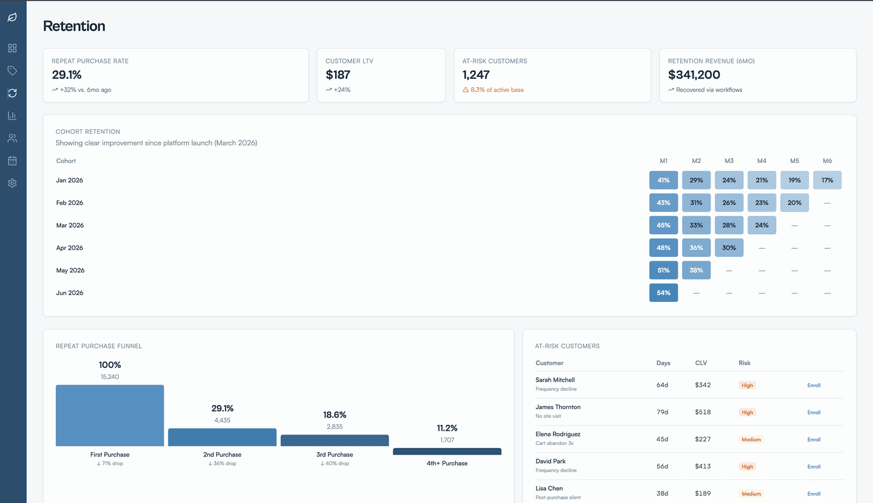This screenshot has height=503, width=873.
Task: Enroll Elena Rodriguez in a workflow
Action: click(814, 439)
